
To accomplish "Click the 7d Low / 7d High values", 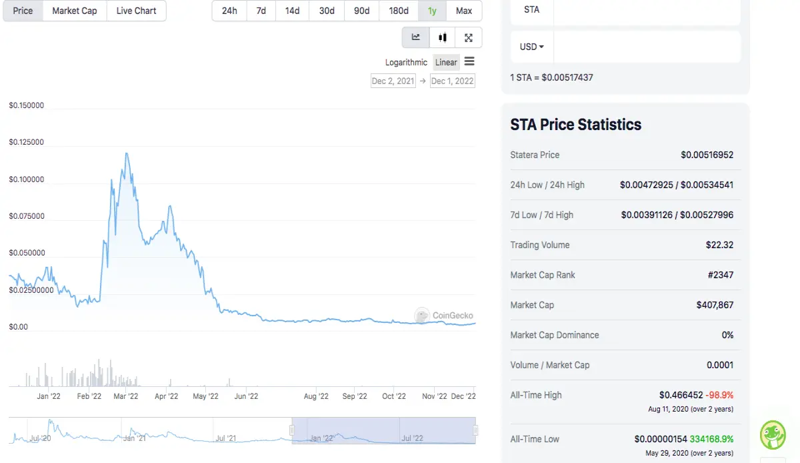I will point(677,215).
